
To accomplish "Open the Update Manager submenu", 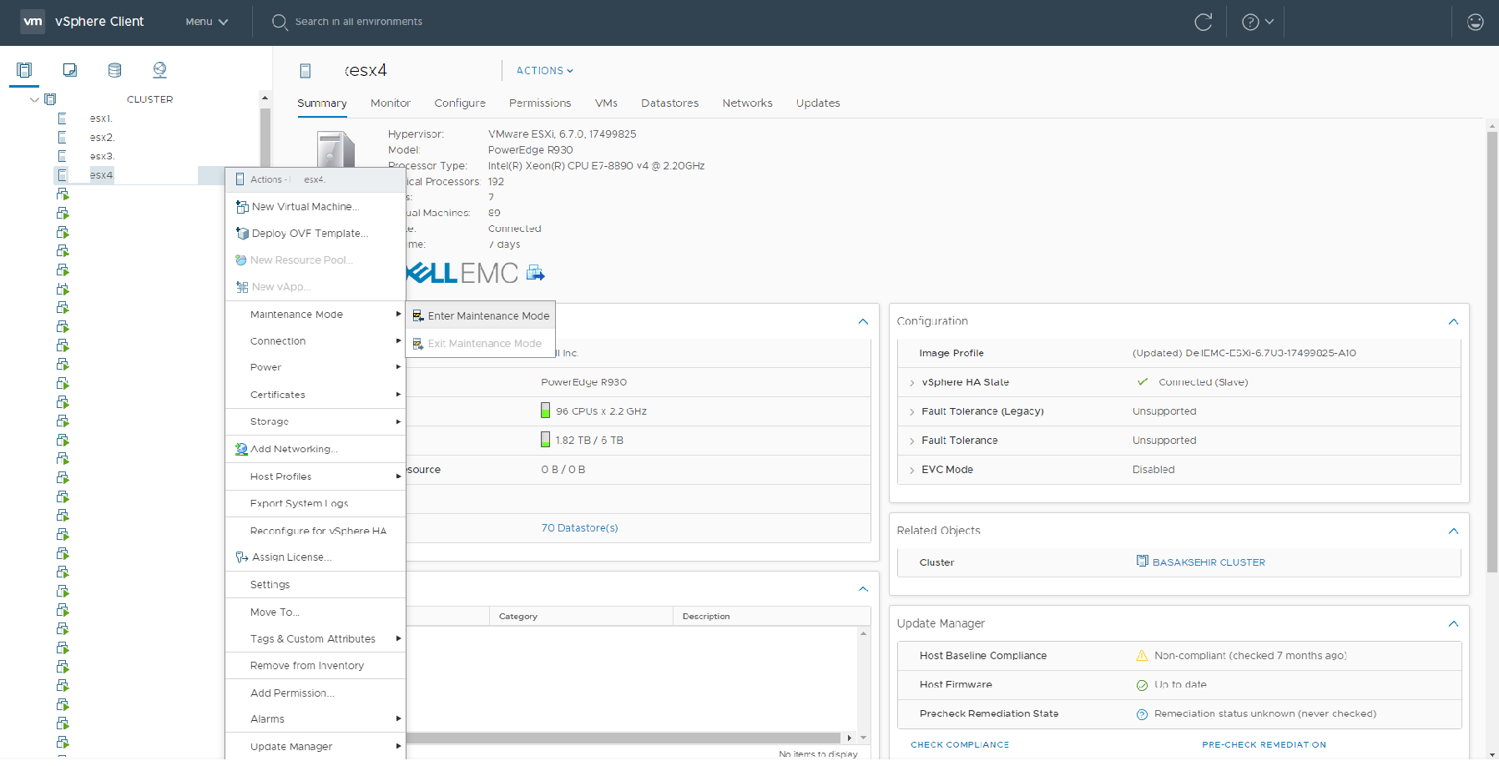I will click(315, 747).
